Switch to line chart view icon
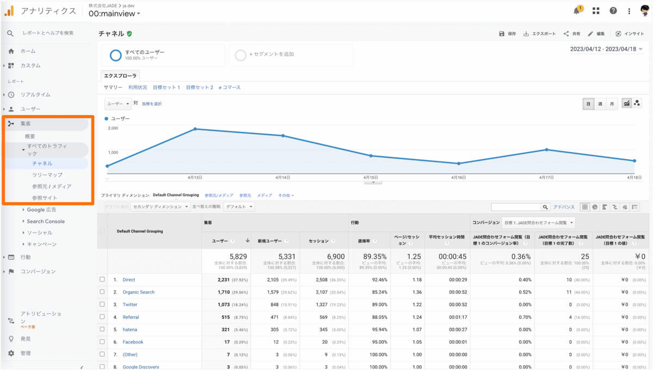653x370 pixels. coord(627,103)
